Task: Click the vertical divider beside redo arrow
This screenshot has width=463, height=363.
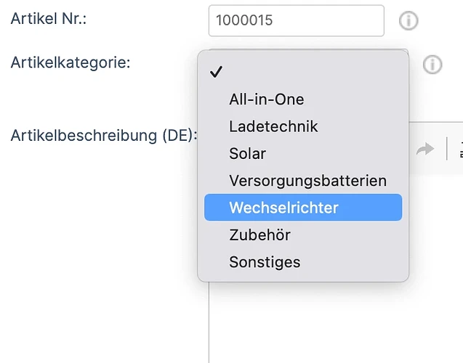Action: tap(447, 149)
